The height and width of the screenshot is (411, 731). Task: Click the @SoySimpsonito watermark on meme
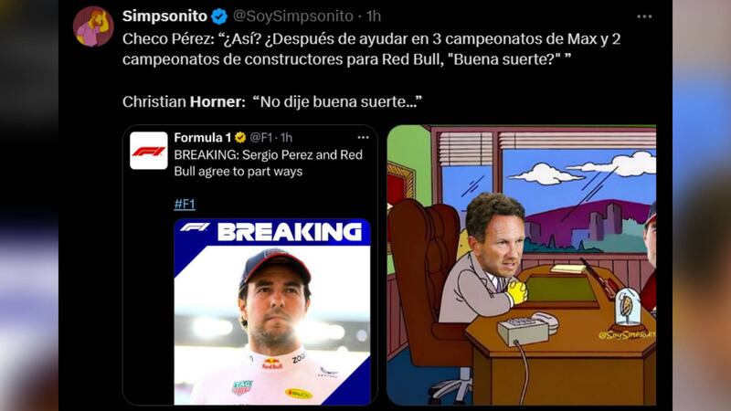[627, 334]
